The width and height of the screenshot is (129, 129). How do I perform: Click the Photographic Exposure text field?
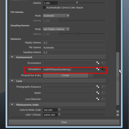pos(69,87)
